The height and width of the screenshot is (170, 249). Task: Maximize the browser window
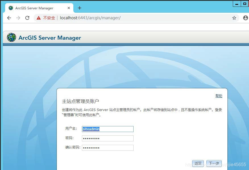(x=244, y=4)
